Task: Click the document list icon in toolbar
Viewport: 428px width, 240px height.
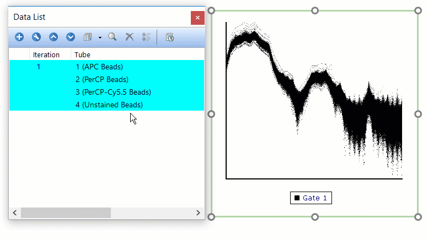Action: 87,37
